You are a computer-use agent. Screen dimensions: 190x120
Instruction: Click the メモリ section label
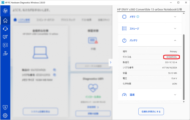(132, 17)
